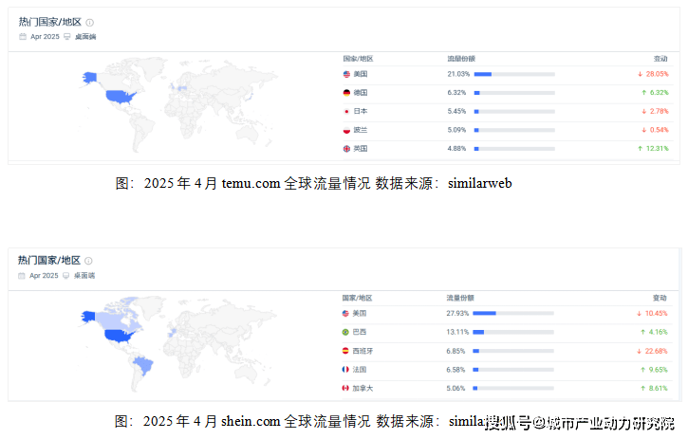Select 日本 country row label
Image resolution: width=688 pixels, height=439 pixels.
pos(361,111)
